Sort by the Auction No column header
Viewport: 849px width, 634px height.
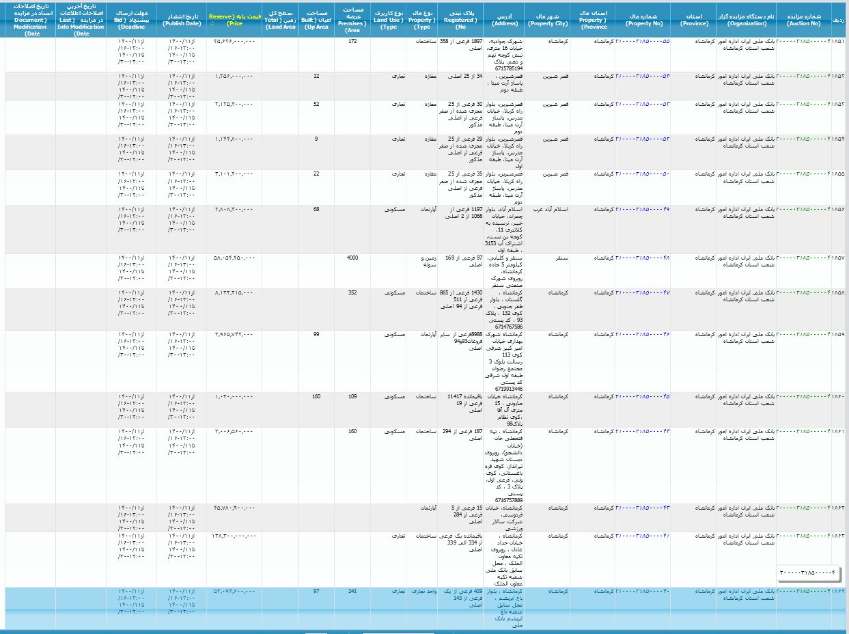point(803,18)
